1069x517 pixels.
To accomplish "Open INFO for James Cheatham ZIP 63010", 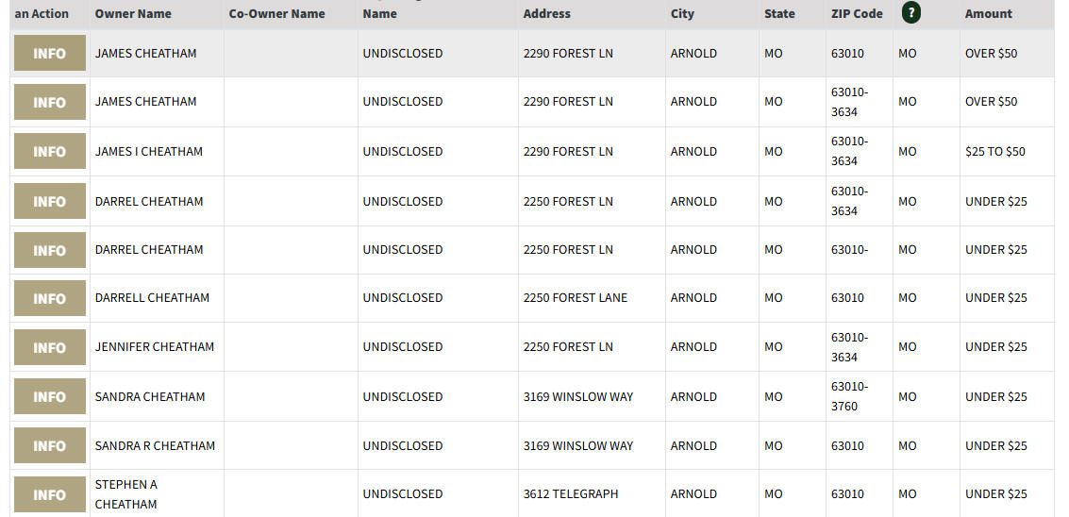I will click(x=50, y=53).
